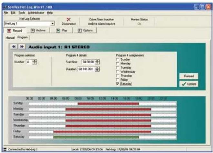213x153 pixels.
Task: Open the Options tab
Action: pyautogui.click(x=85, y=30)
